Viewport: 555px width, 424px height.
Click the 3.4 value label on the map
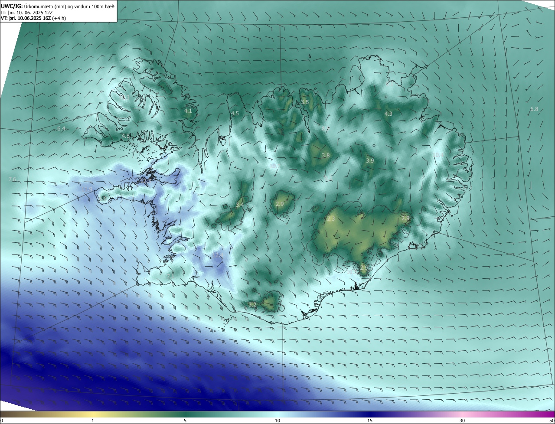(x=240, y=205)
